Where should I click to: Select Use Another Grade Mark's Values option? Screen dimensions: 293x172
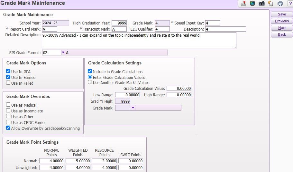pyautogui.click(x=90, y=82)
